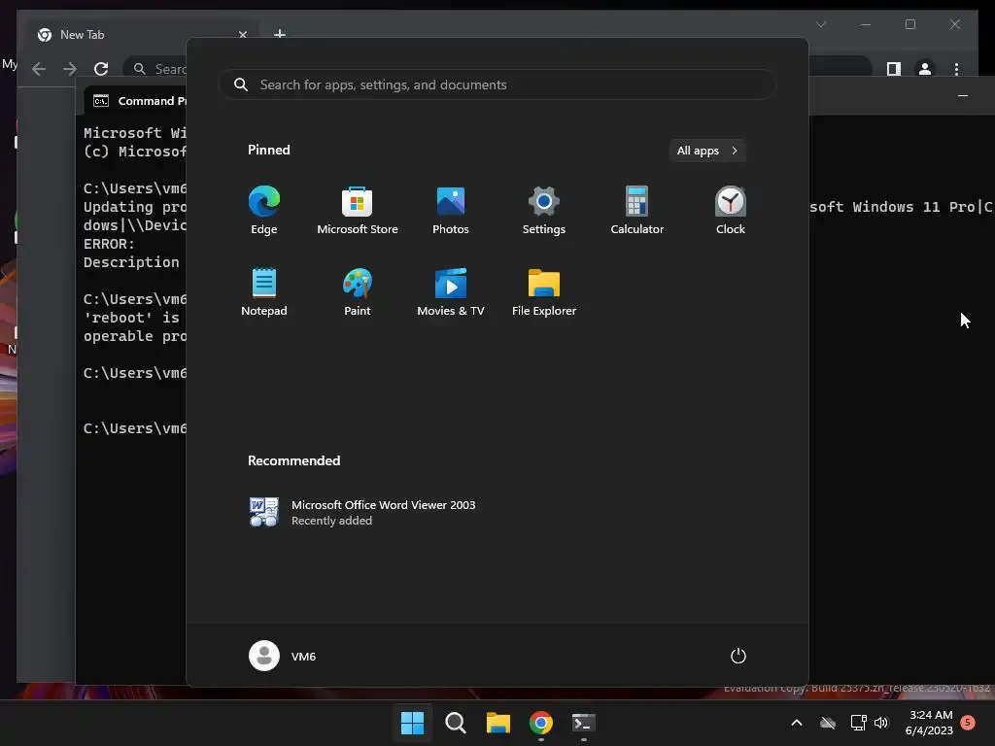Click the Windows Start button on taskbar
The width and height of the screenshot is (995, 746).
[x=412, y=723]
